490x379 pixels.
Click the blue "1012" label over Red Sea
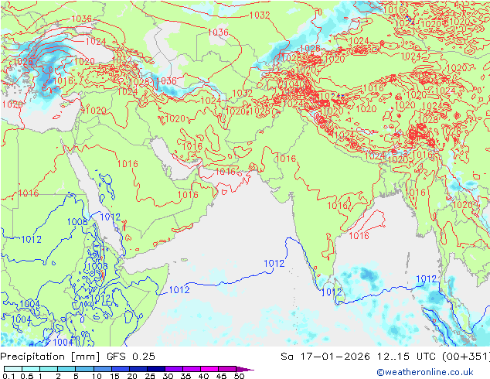111,217
